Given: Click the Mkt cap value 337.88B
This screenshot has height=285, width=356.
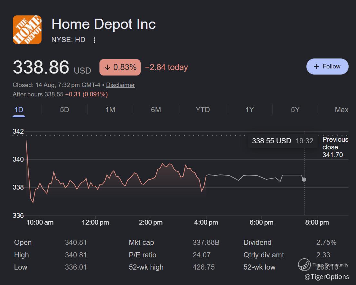Looking at the screenshot, I should [x=206, y=242].
